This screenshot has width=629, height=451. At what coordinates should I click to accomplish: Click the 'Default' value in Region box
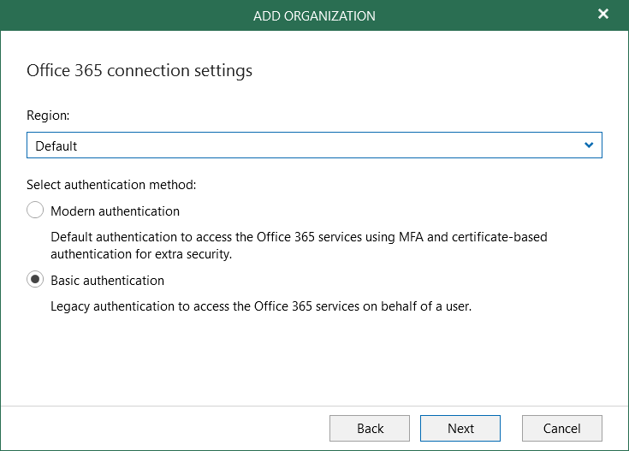click(56, 146)
